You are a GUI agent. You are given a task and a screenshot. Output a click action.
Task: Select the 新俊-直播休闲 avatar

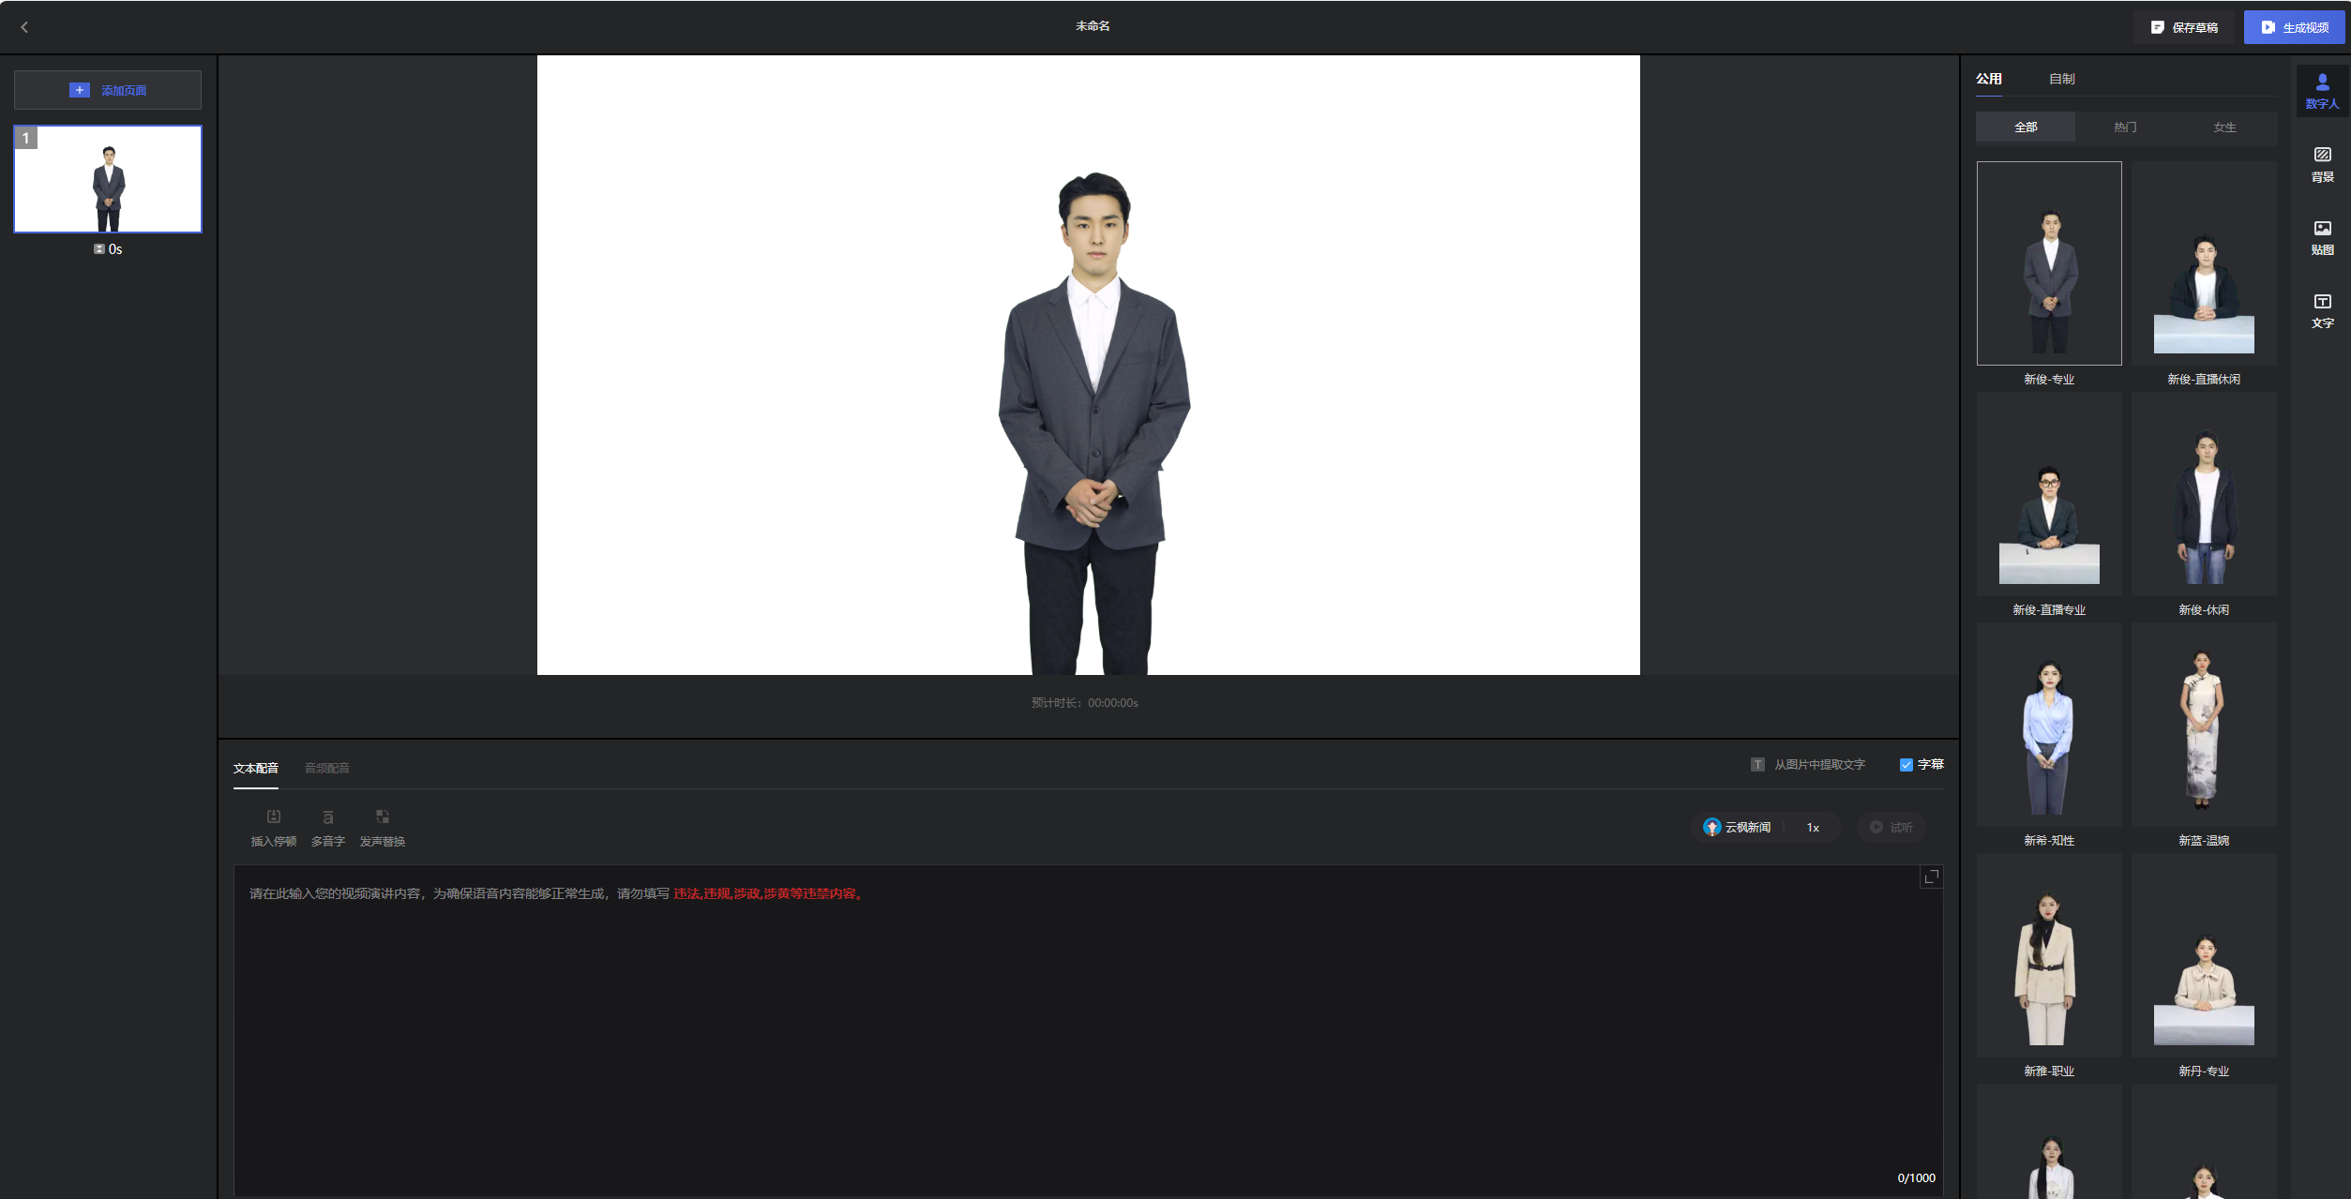pyautogui.click(x=2204, y=263)
